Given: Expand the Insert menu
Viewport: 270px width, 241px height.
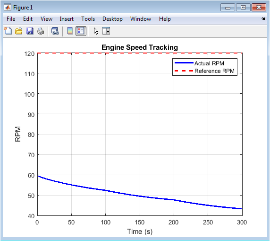Looking at the screenshot, I should coord(67,19).
